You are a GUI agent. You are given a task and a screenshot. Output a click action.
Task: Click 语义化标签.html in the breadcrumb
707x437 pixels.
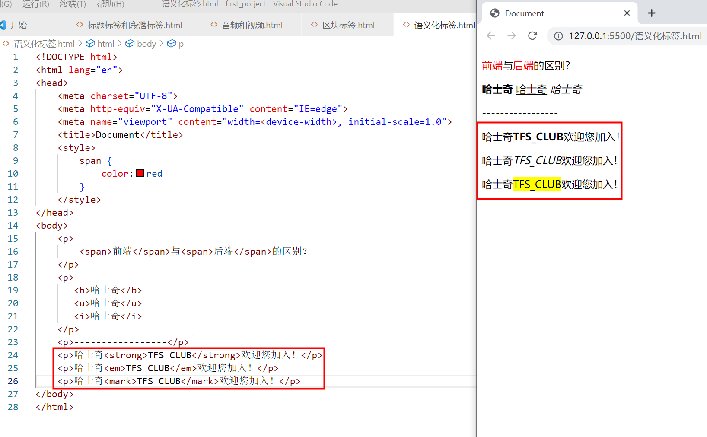pyautogui.click(x=44, y=44)
